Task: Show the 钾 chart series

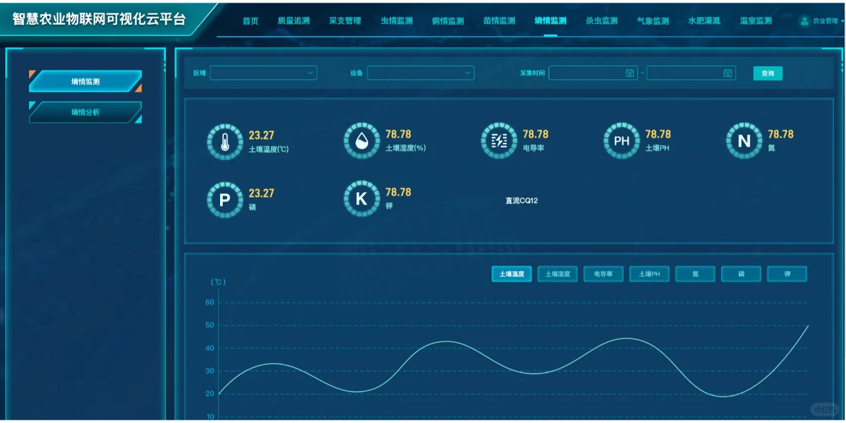Action: coord(787,274)
